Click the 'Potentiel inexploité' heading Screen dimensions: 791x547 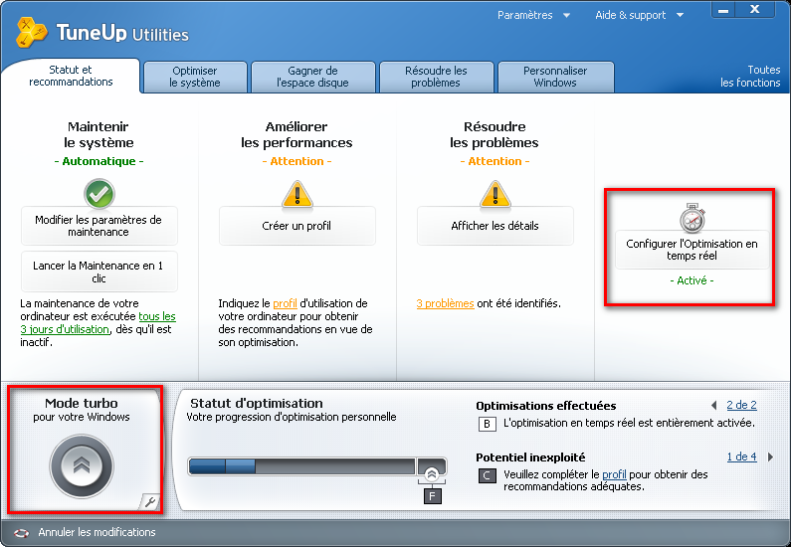[x=530, y=457]
